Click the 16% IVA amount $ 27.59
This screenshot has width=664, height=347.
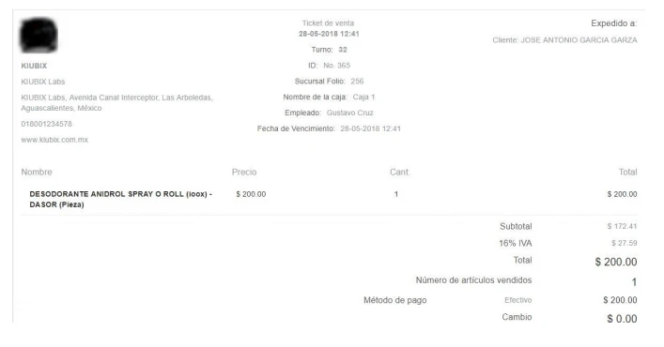pos(625,243)
